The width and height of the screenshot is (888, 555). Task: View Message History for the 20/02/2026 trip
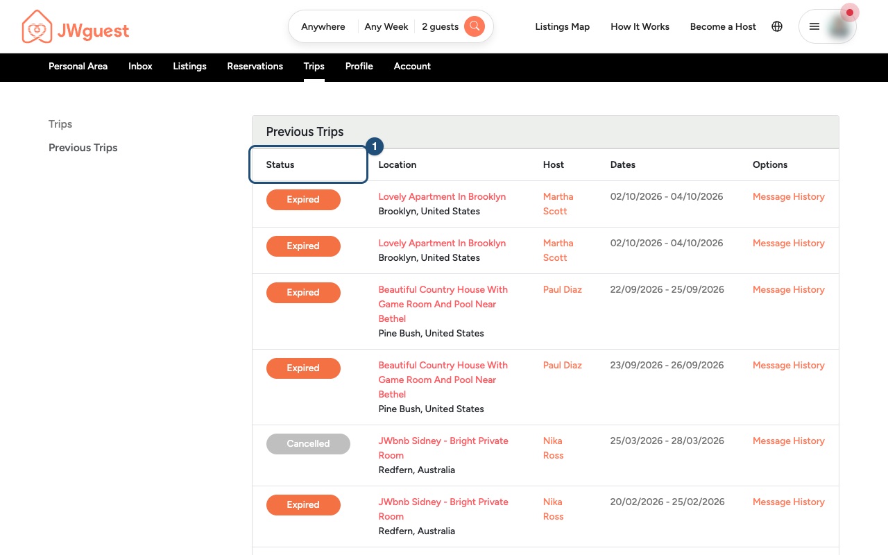coord(789,502)
